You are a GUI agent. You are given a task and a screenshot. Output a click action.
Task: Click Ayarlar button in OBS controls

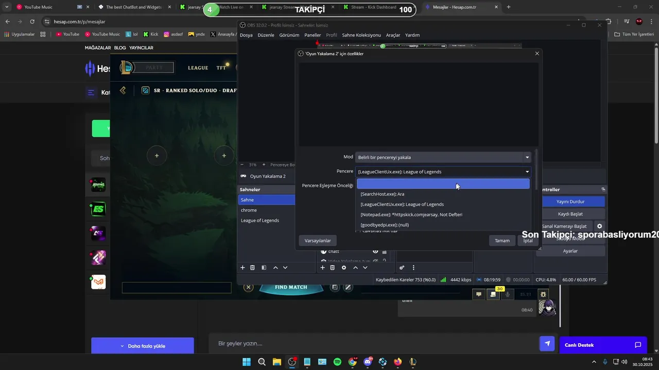570,251
